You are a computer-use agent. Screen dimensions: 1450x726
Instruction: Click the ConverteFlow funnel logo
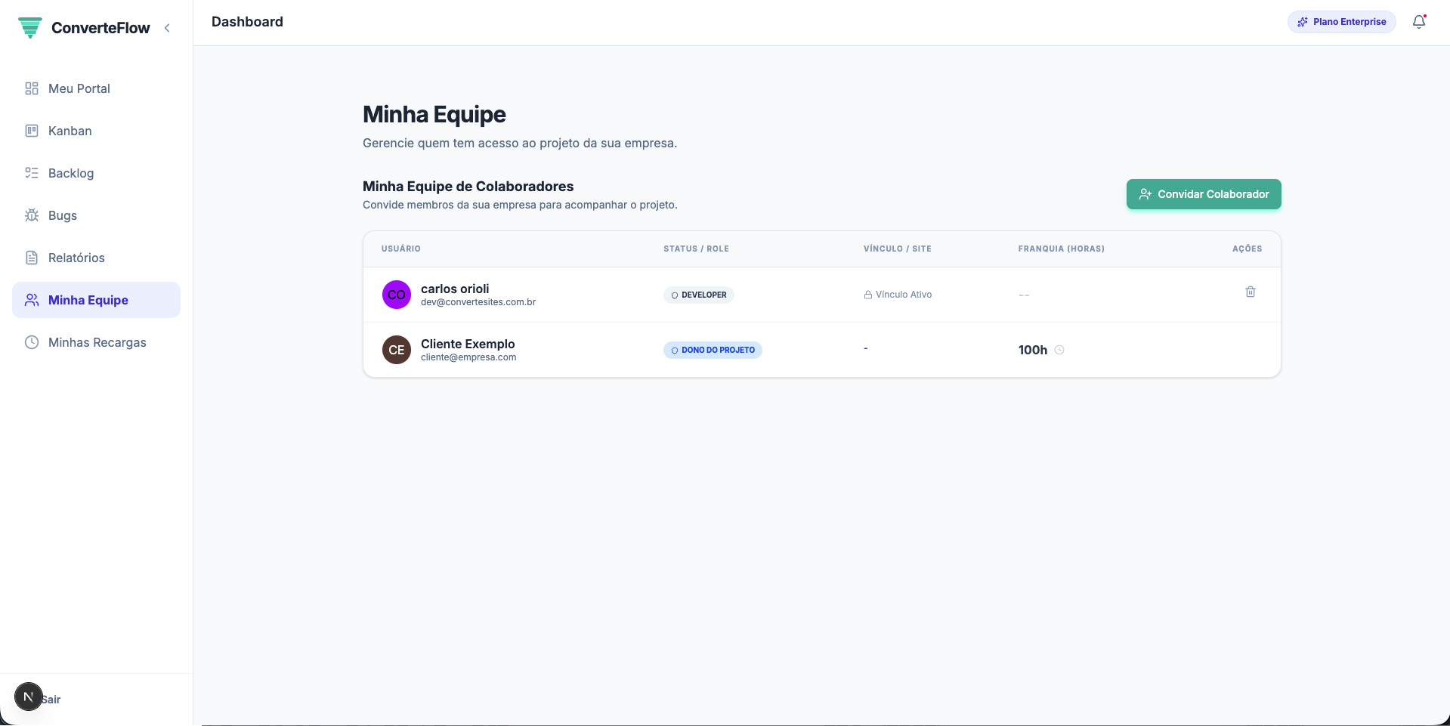(30, 27)
